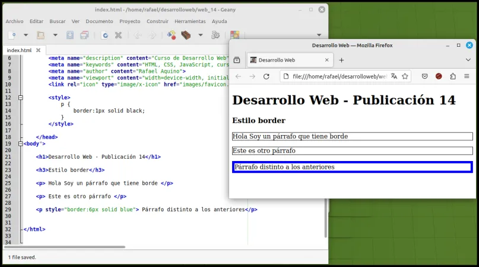Click the Build brick icon in Geany
The height and width of the screenshot is (267, 479).
[x=186, y=36]
